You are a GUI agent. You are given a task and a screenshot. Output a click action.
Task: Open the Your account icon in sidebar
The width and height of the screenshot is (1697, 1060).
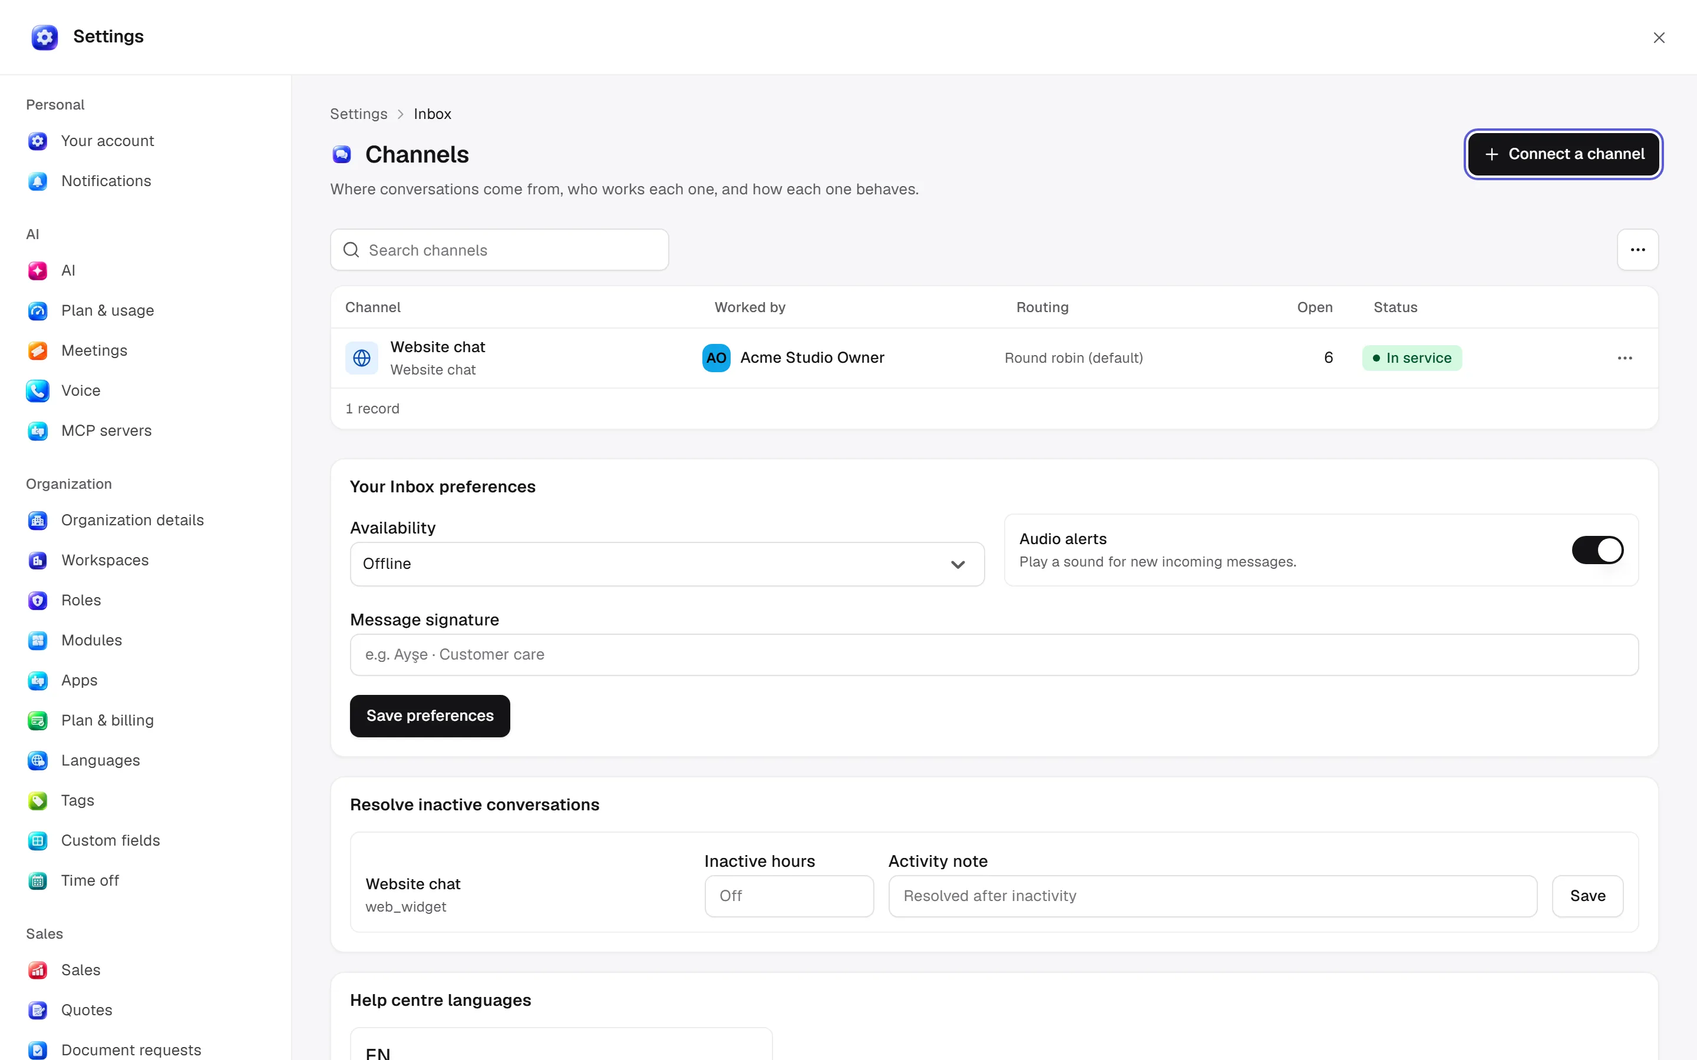(x=37, y=141)
